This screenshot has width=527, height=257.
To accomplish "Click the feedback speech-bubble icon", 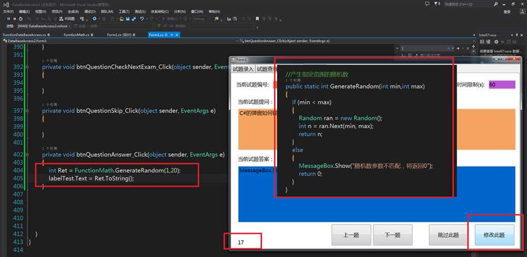I will 427,4.
